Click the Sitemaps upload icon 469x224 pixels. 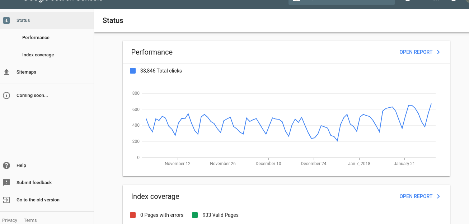[6, 72]
